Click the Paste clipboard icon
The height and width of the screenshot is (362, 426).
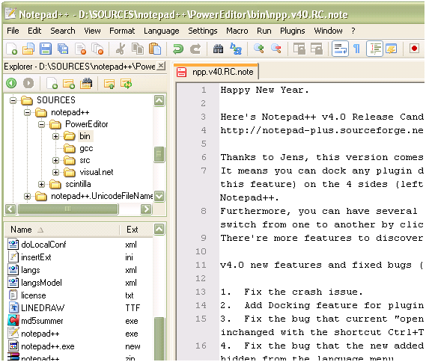pyautogui.click(x=155, y=49)
